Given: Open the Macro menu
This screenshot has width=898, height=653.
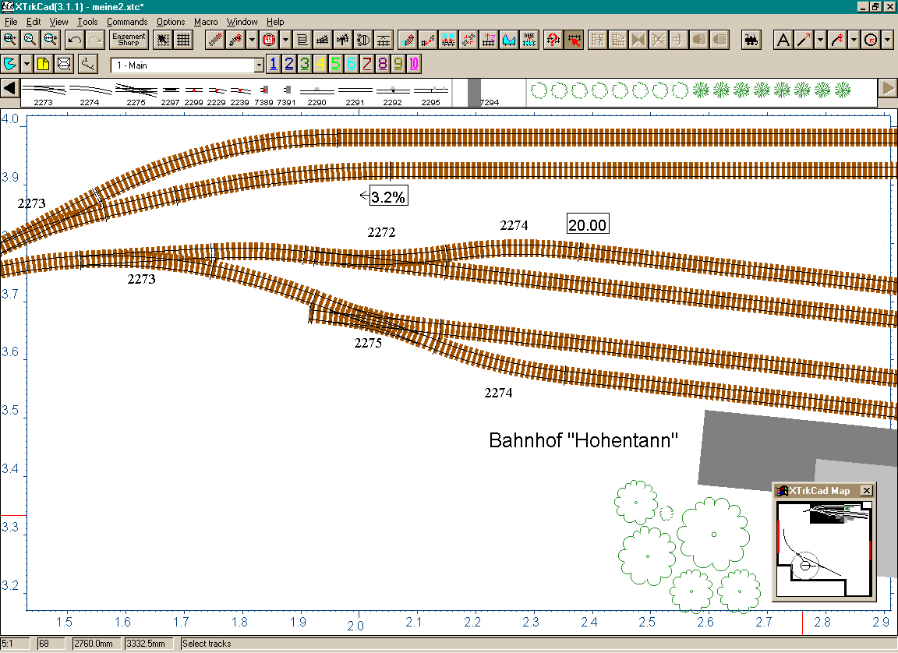Looking at the screenshot, I should coord(206,22).
